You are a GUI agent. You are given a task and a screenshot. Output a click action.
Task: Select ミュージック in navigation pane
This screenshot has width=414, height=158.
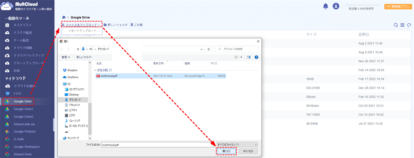[x=75, y=120]
